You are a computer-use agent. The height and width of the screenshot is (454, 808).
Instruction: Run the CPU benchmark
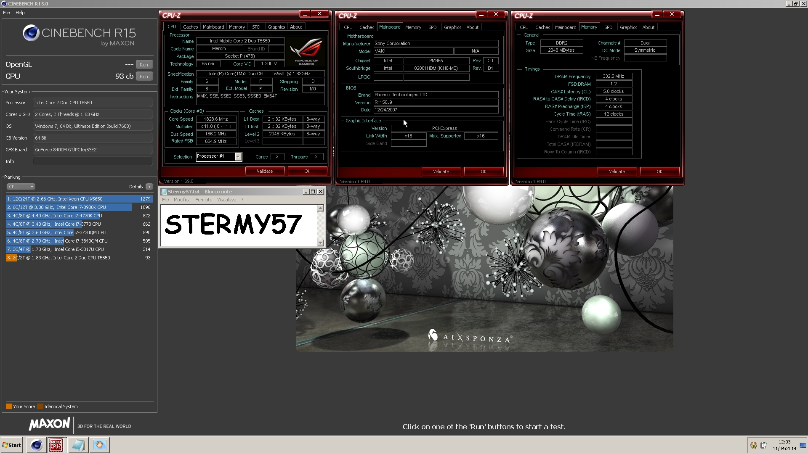(144, 77)
